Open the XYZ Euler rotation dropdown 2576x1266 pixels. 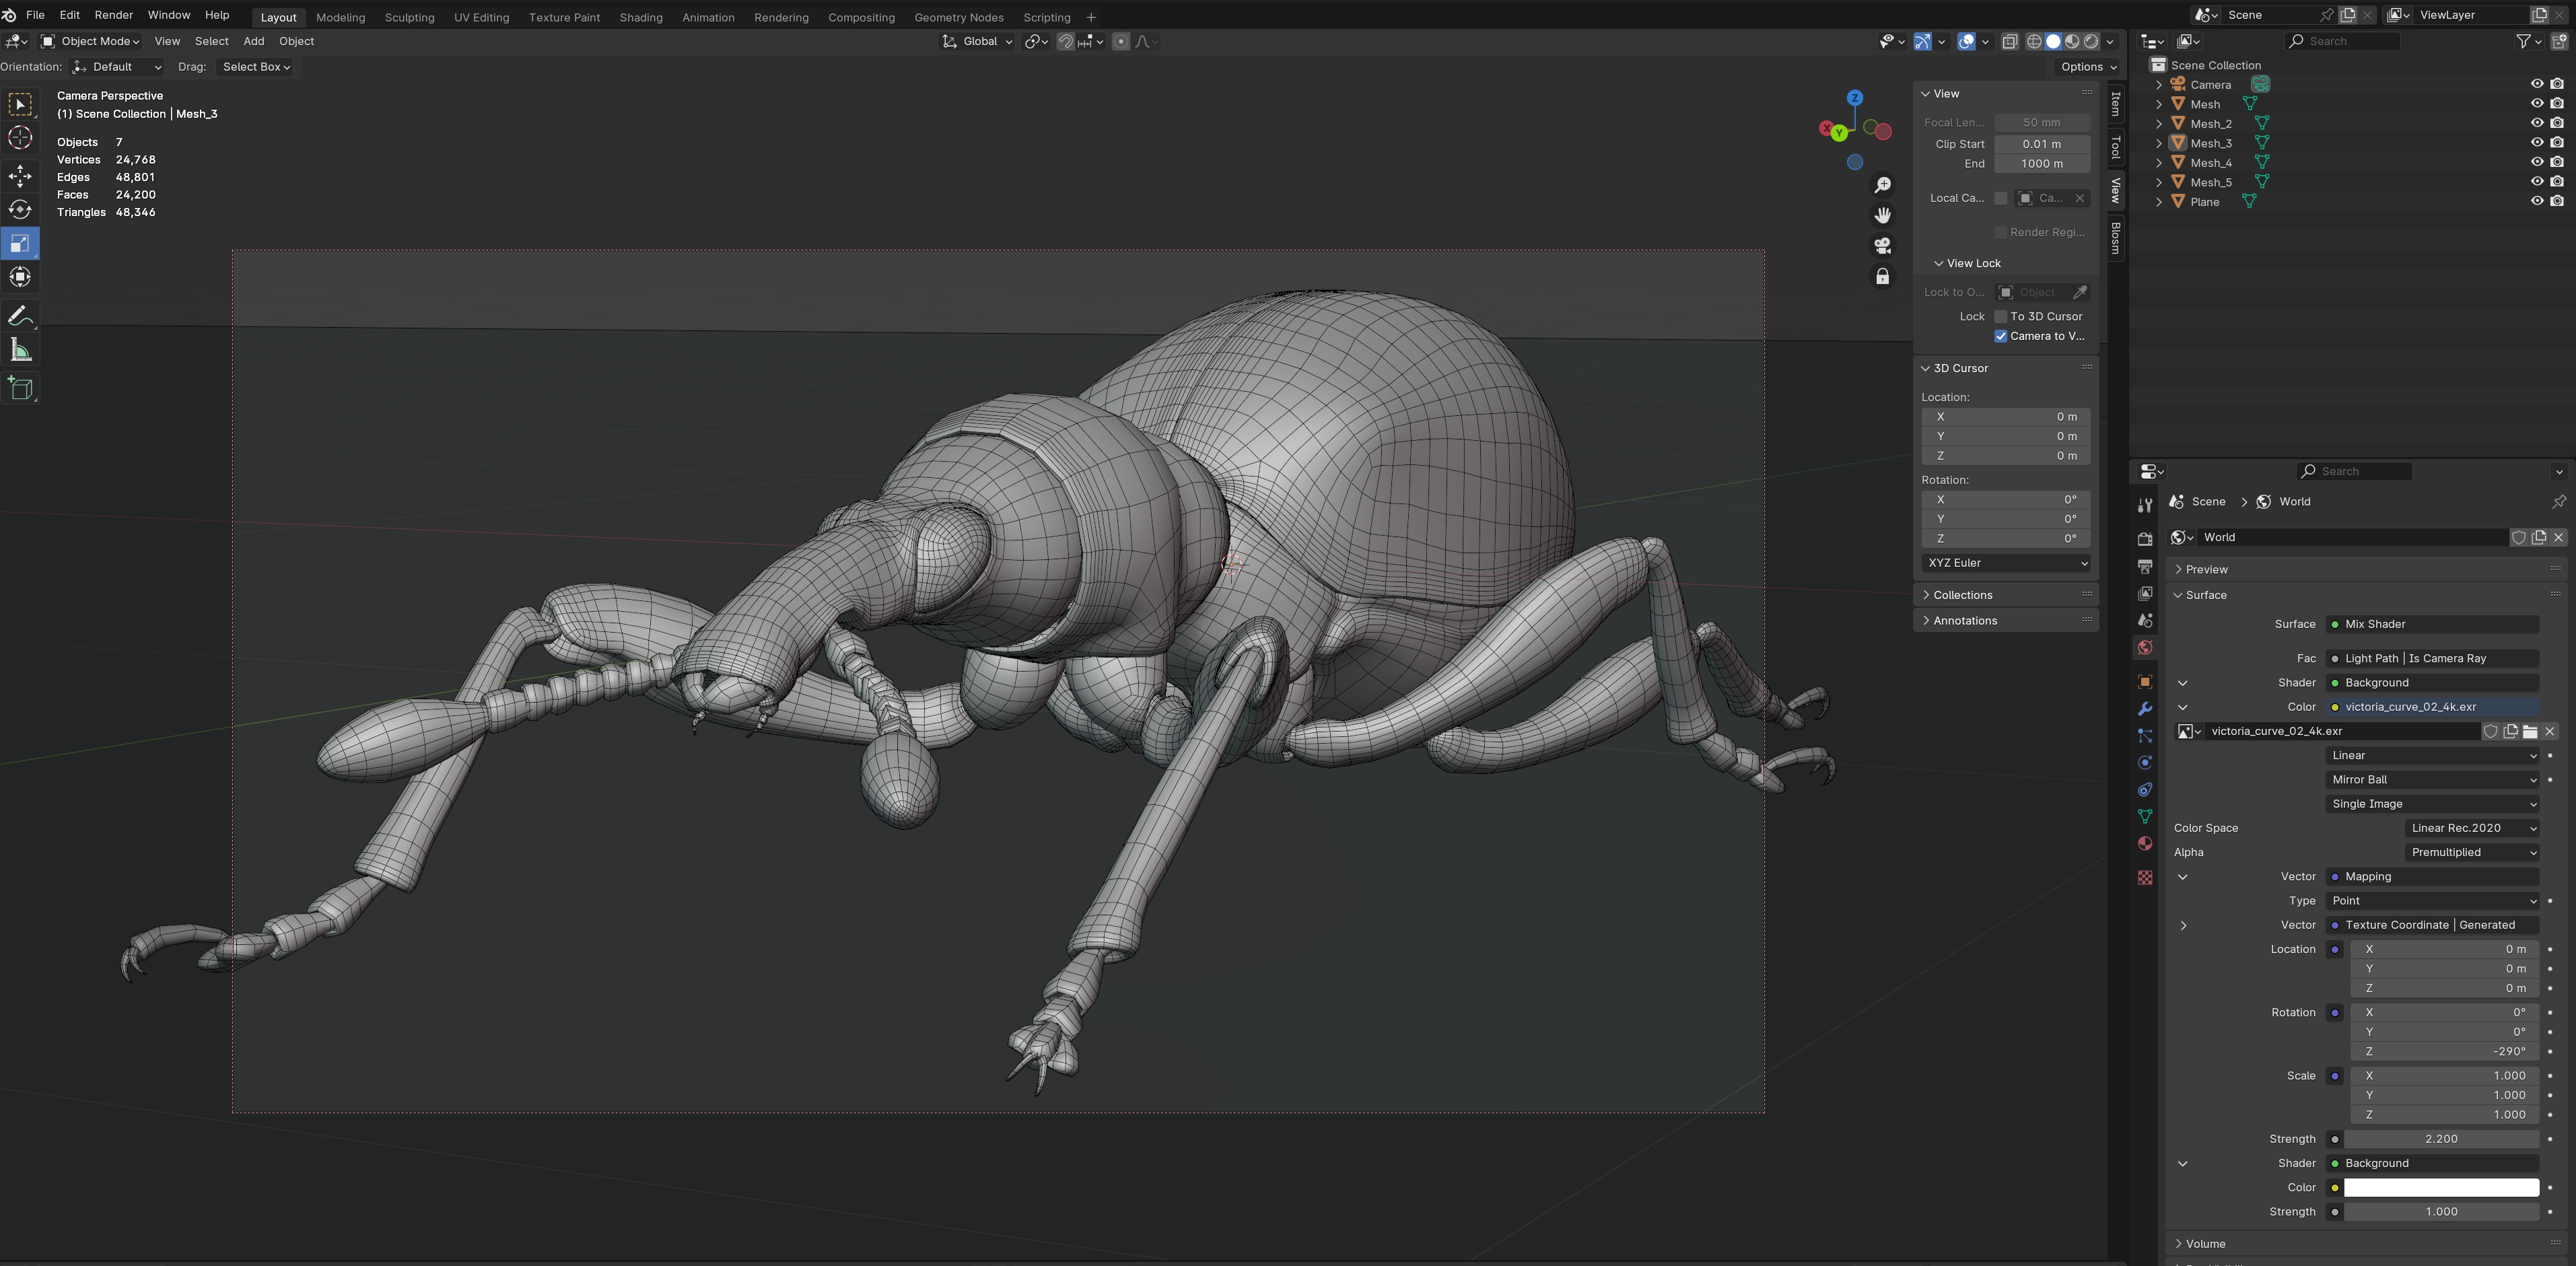point(2006,563)
